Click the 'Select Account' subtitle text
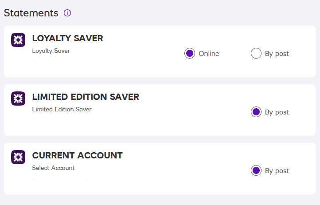Screen dimensions: 320x205 tap(53, 168)
